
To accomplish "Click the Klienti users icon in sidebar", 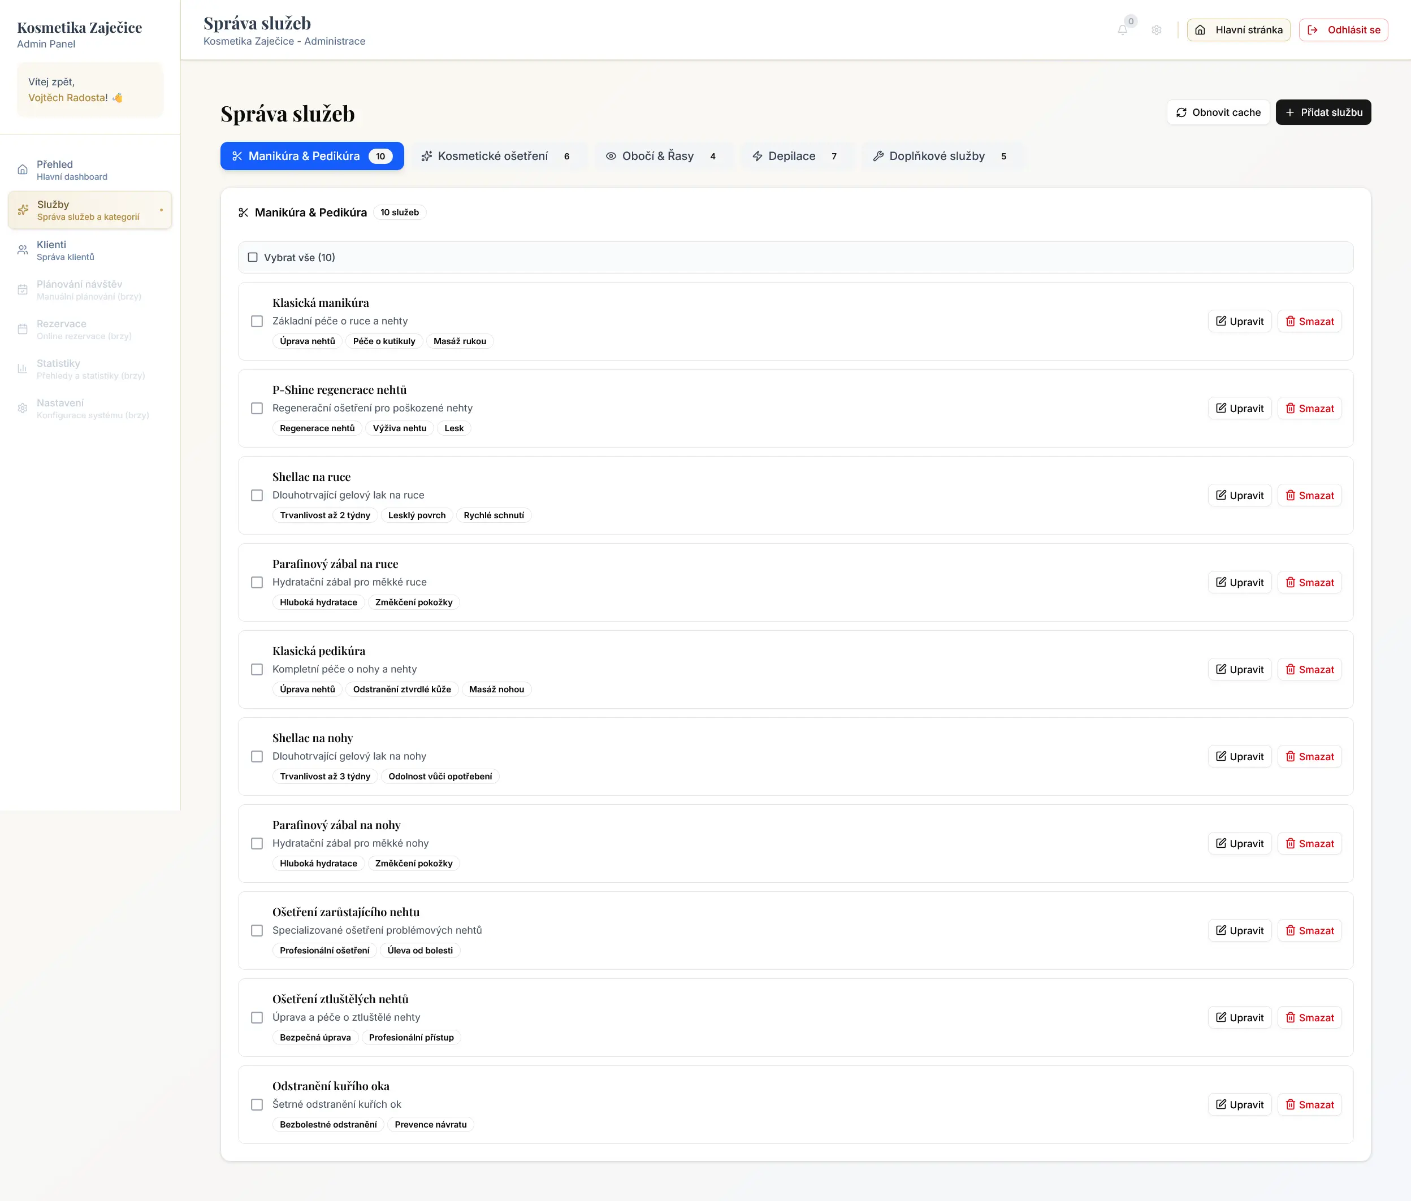I will [23, 250].
